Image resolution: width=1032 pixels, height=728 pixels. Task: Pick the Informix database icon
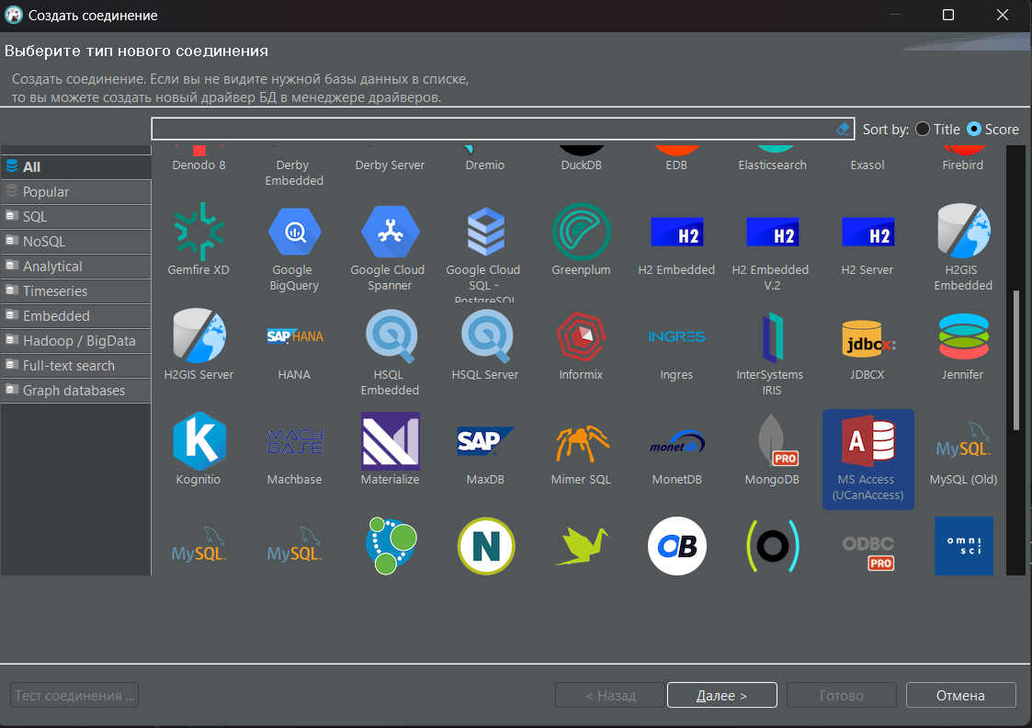click(x=581, y=336)
